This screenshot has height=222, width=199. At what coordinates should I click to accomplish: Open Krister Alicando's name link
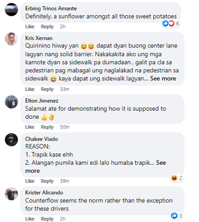pyautogui.click(x=44, y=193)
